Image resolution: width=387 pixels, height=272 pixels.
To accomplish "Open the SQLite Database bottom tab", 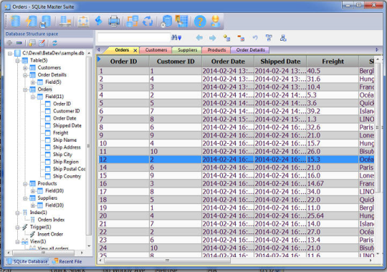I will point(27,261).
